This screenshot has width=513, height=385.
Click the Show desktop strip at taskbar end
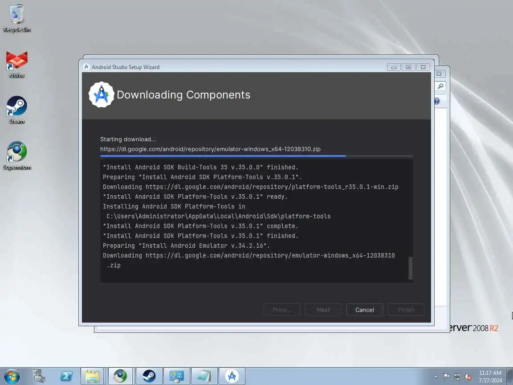click(509, 376)
